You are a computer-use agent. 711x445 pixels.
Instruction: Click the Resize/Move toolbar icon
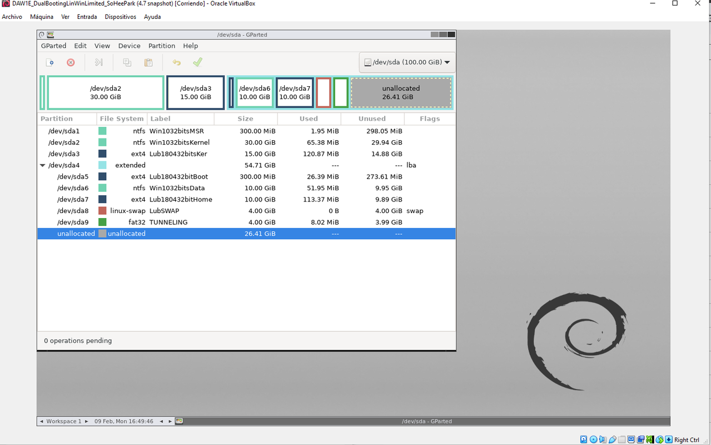99,62
